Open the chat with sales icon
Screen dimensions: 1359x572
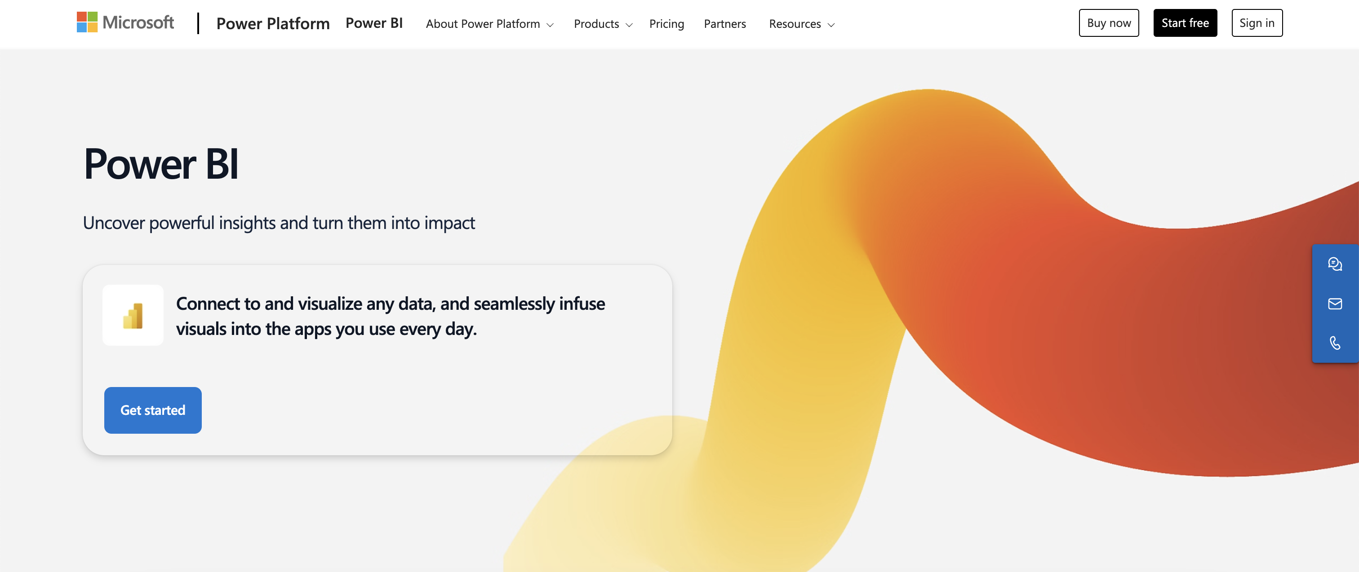1335,264
